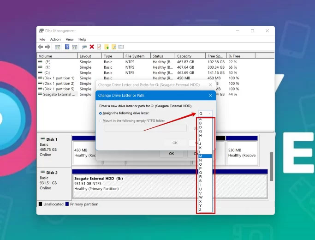The image size is (315, 240).
Task: Click the 463.87 GB capacity cell
Action: (185, 62)
